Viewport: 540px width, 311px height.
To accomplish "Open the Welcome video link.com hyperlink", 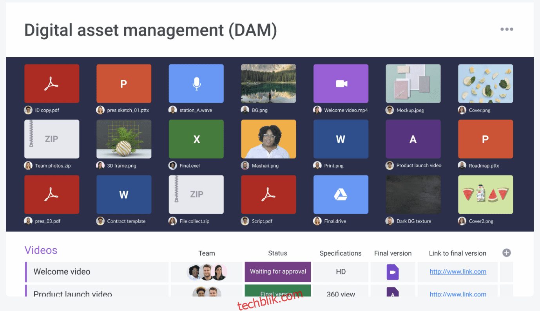I will (458, 271).
